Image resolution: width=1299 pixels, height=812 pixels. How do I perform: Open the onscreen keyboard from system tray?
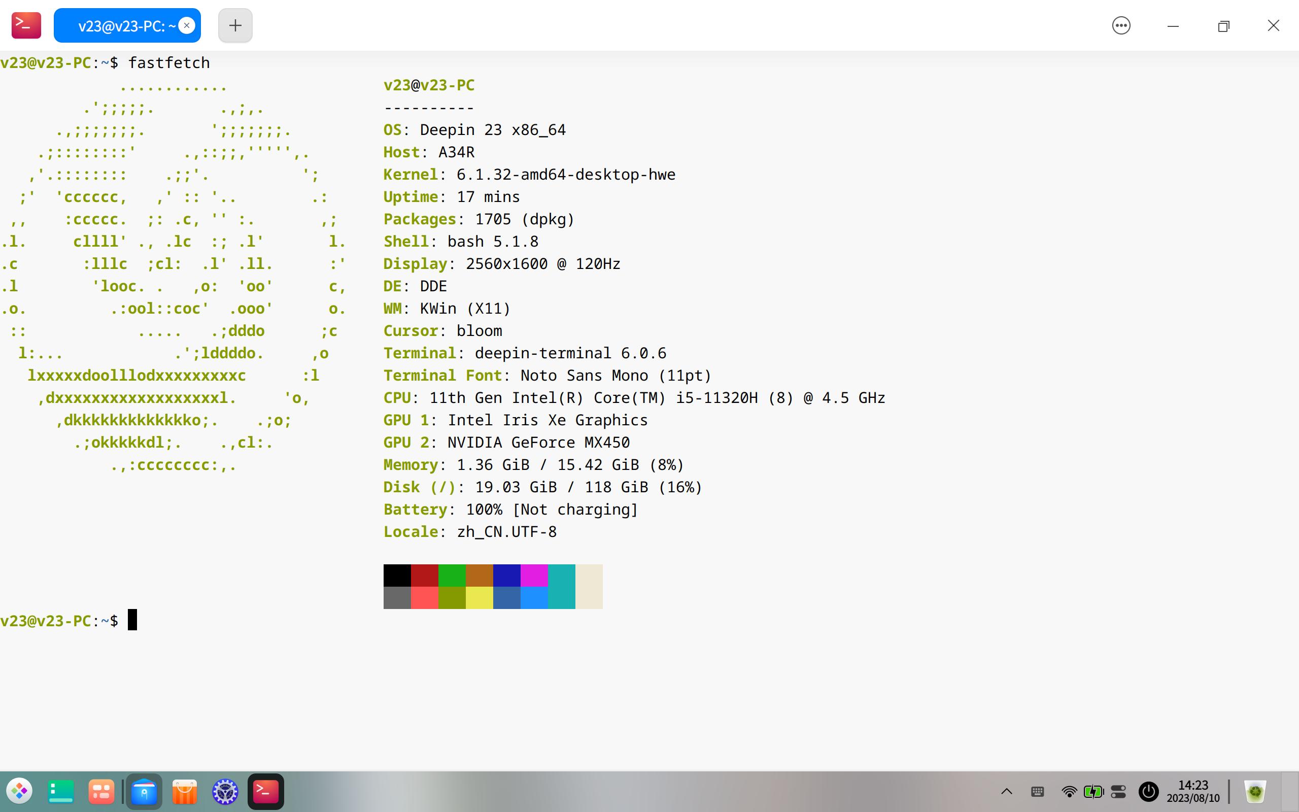(x=1038, y=792)
